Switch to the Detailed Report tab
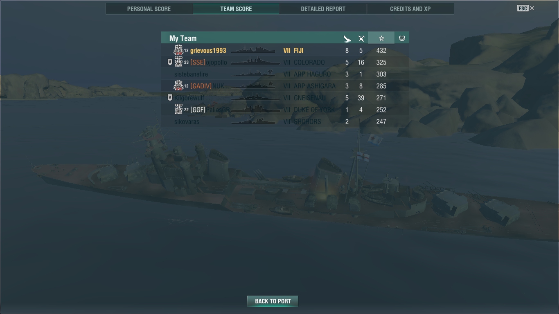The width and height of the screenshot is (559, 314). 323,9
